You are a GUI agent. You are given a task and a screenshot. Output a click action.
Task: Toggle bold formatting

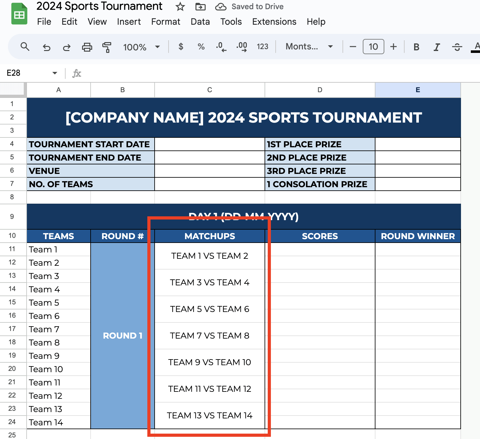click(416, 47)
